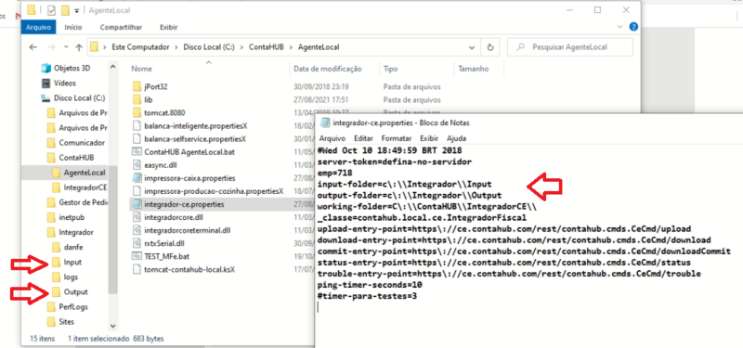743x348 pixels.
Task: Switch to the Exibir ribbon tab
Action: point(169,28)
